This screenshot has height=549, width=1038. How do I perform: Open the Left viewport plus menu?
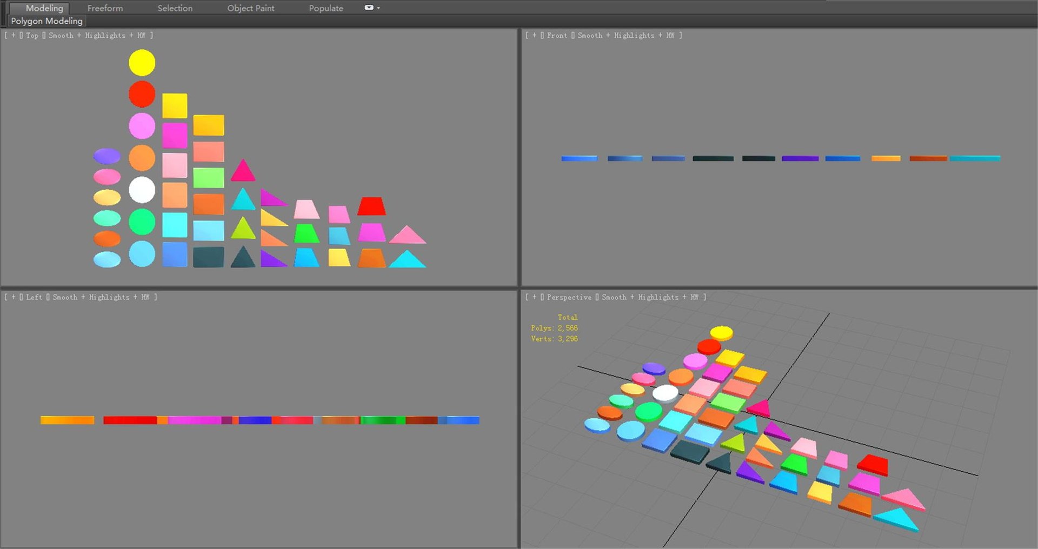pos(14,297)
